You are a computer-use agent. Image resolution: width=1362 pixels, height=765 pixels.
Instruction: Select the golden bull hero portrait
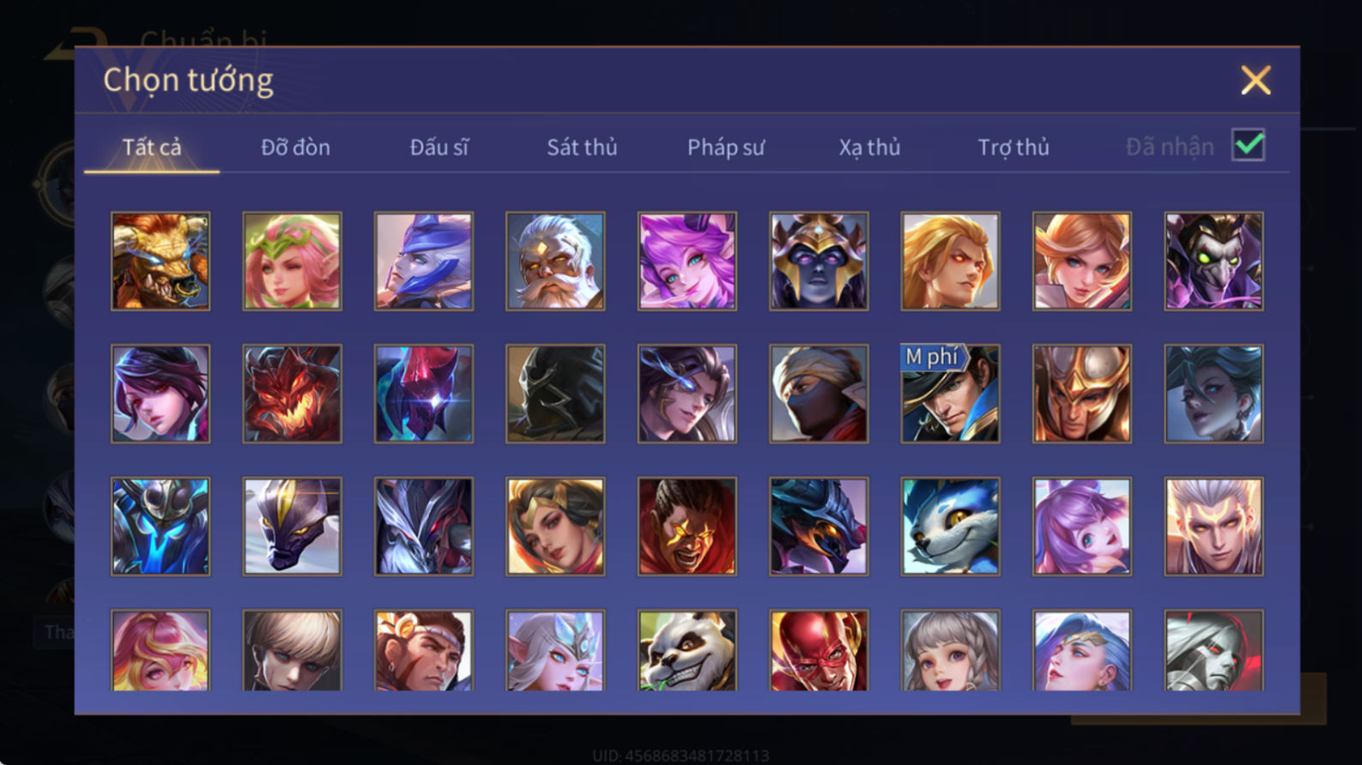(160, 262)
